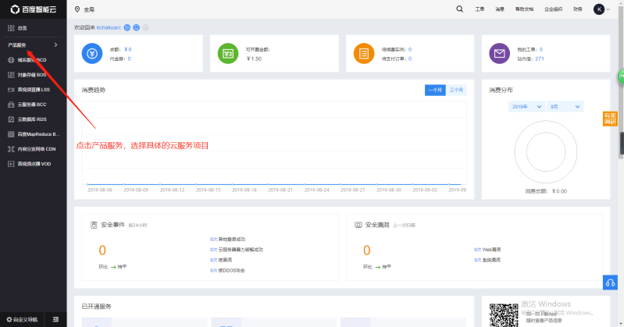Click the consumption donut chart
The height and width of the screenshot is (327, 624).
[546, 152]
